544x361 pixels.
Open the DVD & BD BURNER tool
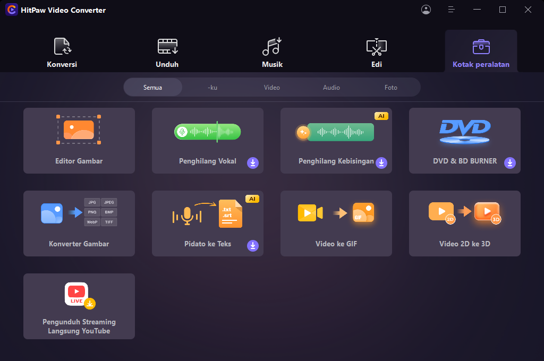(464, 141)
